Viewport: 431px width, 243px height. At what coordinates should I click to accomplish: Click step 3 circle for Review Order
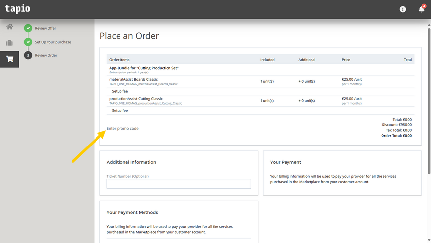point(28,55)
